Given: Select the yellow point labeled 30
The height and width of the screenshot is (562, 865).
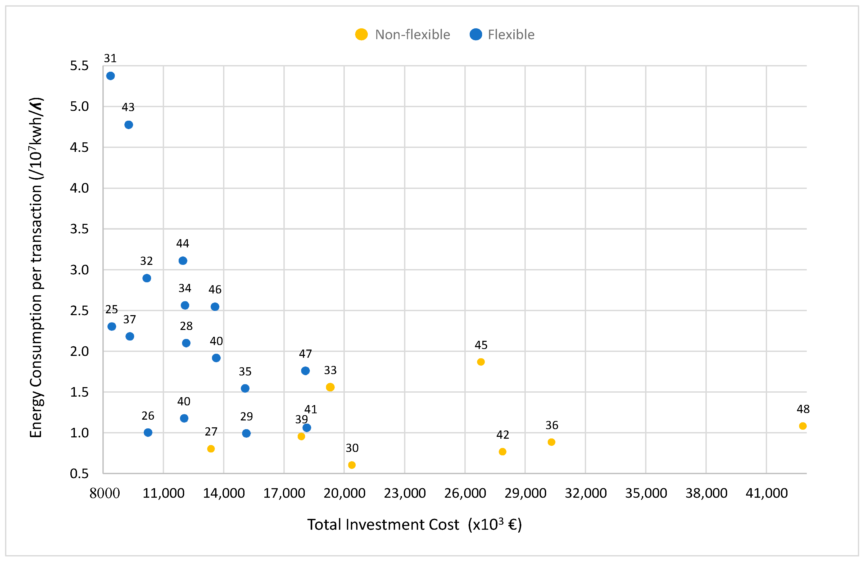Looking at the screenshot, I should click(x=352, y=465).
